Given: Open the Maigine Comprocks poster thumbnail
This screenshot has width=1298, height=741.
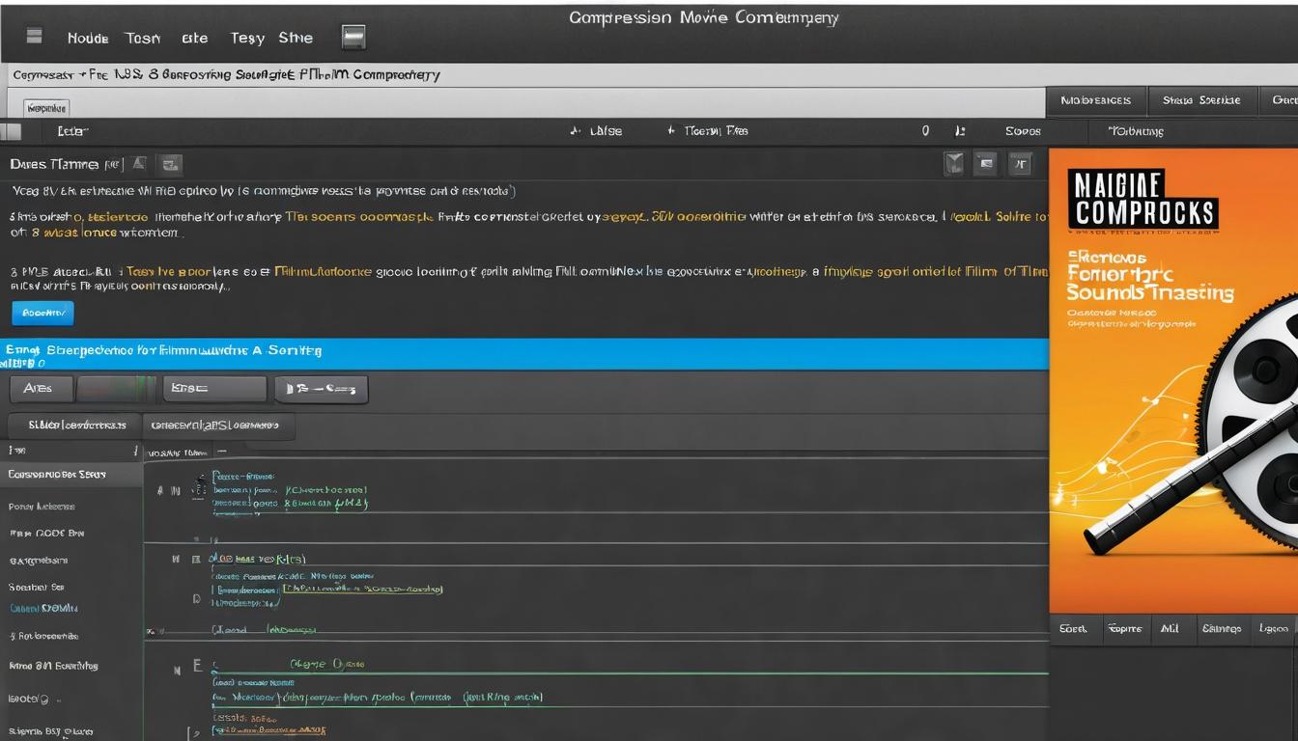Looking at the screenshot, I should 1173,379.
